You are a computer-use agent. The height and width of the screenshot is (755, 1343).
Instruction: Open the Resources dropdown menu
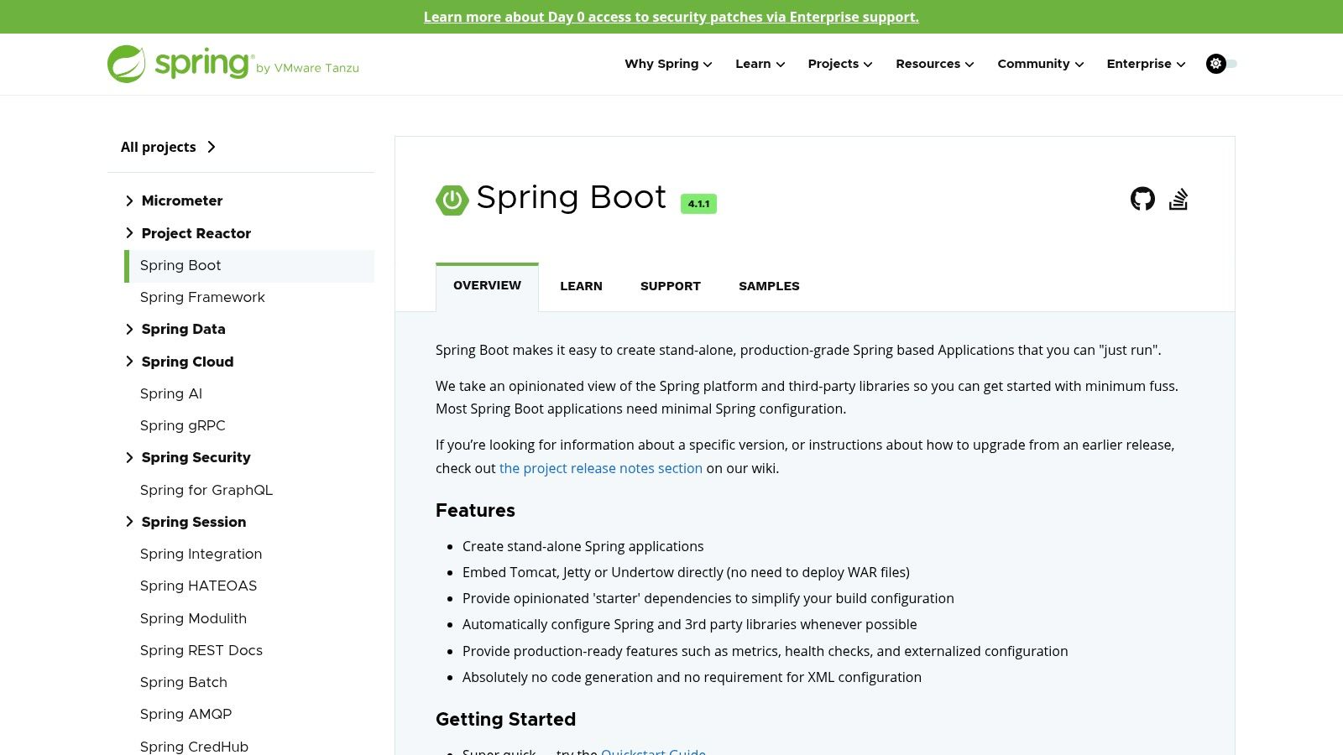tap(934, 64)
